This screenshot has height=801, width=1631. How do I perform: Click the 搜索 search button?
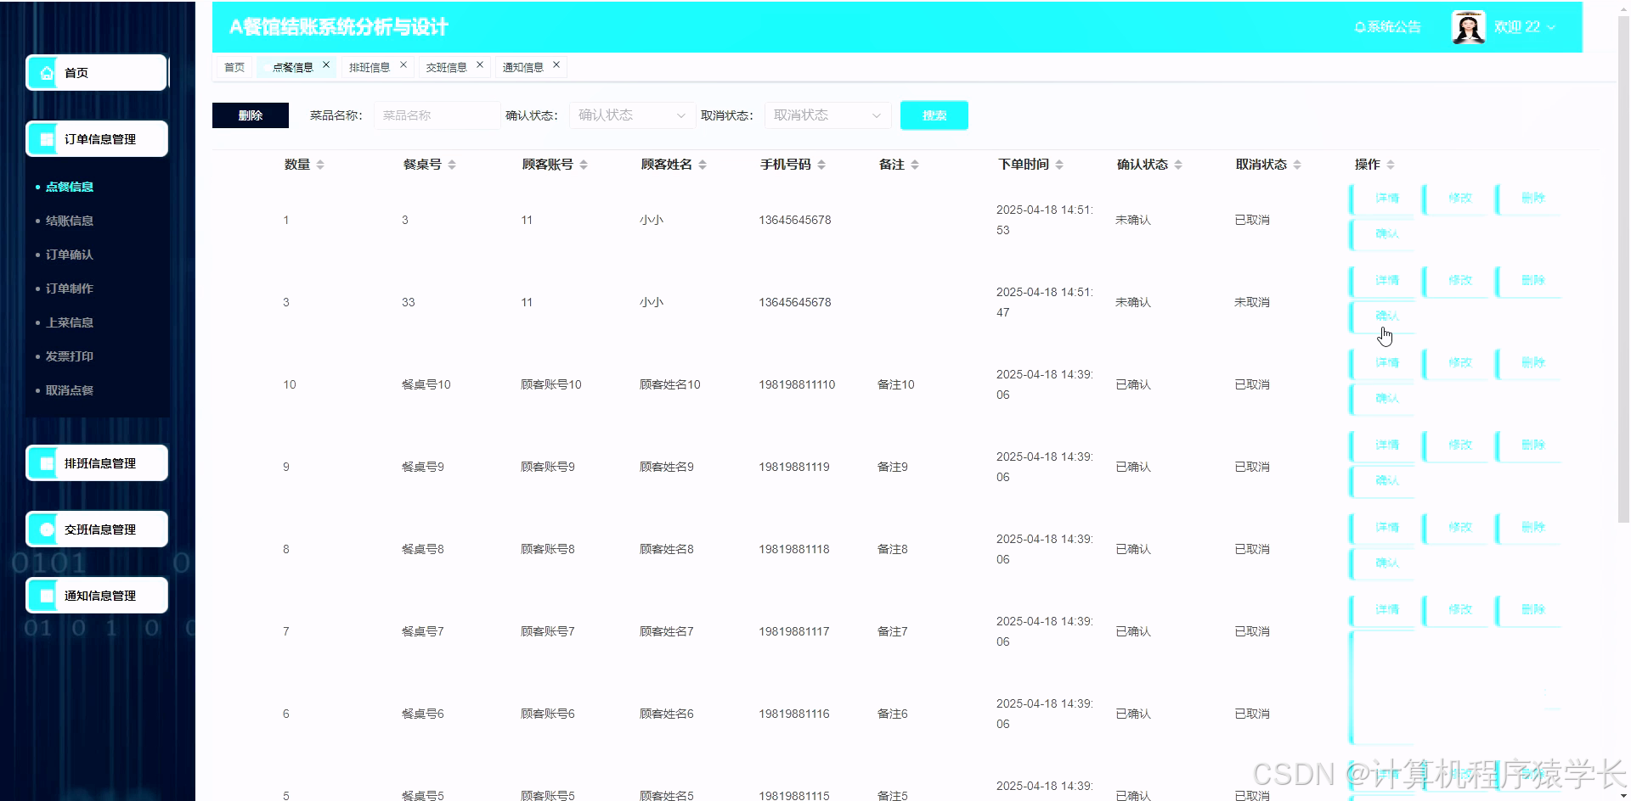[x=934, y=115]
